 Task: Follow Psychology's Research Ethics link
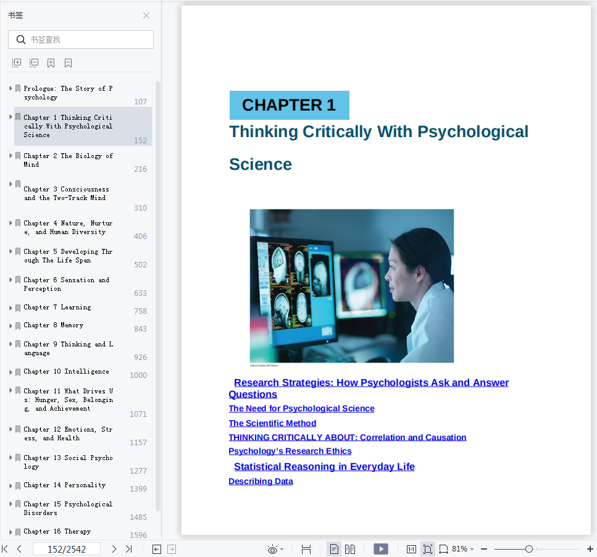(x=290, y=451)
